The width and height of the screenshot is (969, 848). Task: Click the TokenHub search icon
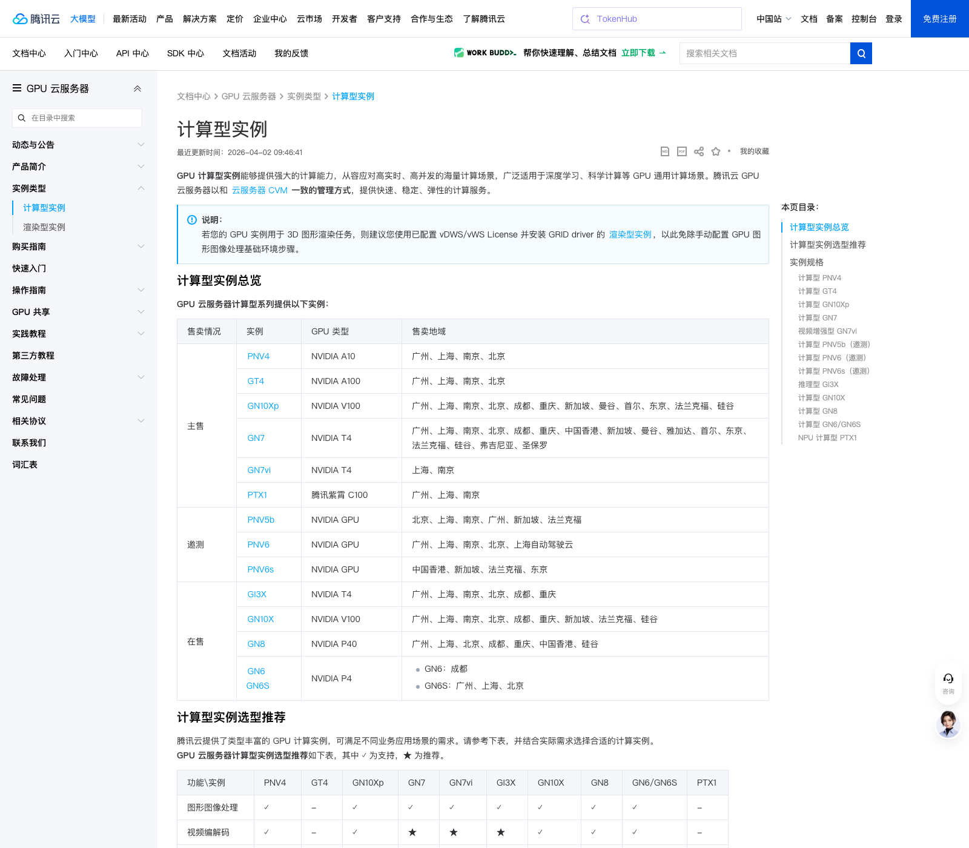[x=585, y=19]
